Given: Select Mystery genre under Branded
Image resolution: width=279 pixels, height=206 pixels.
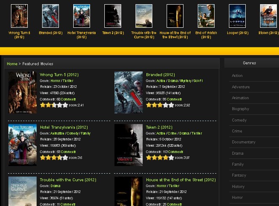Looking at the screenshot, I should (186, 81).
